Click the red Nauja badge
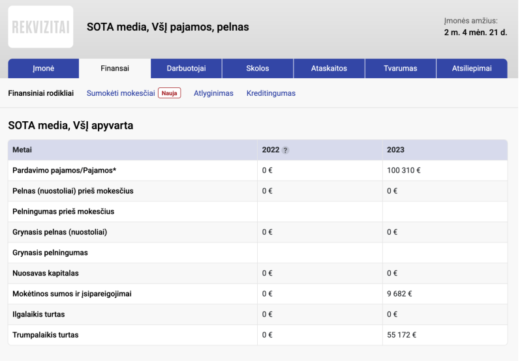Viewport: 522px width, 361px height. 169,93
